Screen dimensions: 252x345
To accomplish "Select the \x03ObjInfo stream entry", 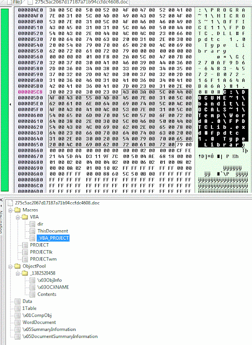I will pos(49,280).
